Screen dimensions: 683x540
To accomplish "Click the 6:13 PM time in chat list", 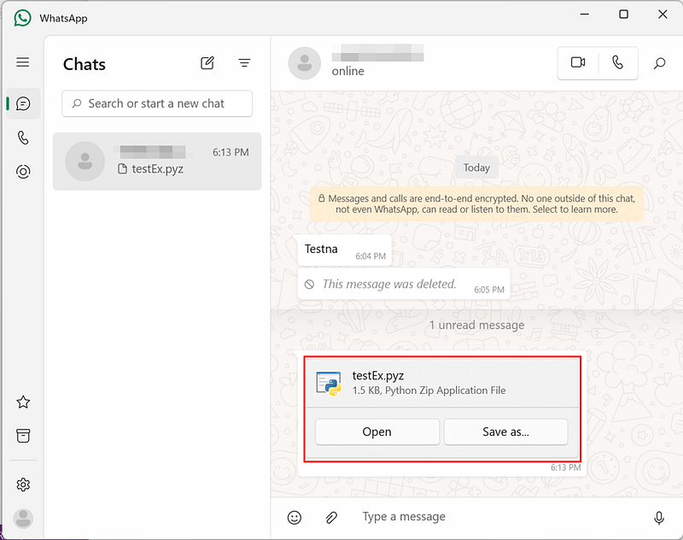I will (231, 152).
